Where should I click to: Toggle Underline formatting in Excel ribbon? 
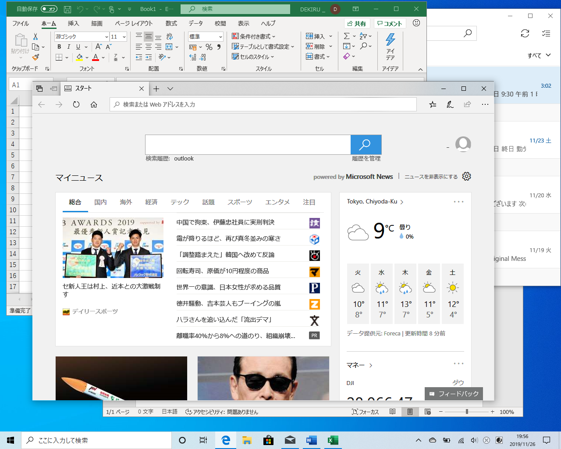[78, 47]
